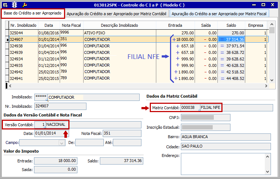Image resolution: width=280 pixels, height=179 pixels.
Task: Switch to 'Apuração por Matriz Contábil' tab
Action: point(116,14)
